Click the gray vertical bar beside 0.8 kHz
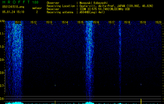 [x=5, y=81]
